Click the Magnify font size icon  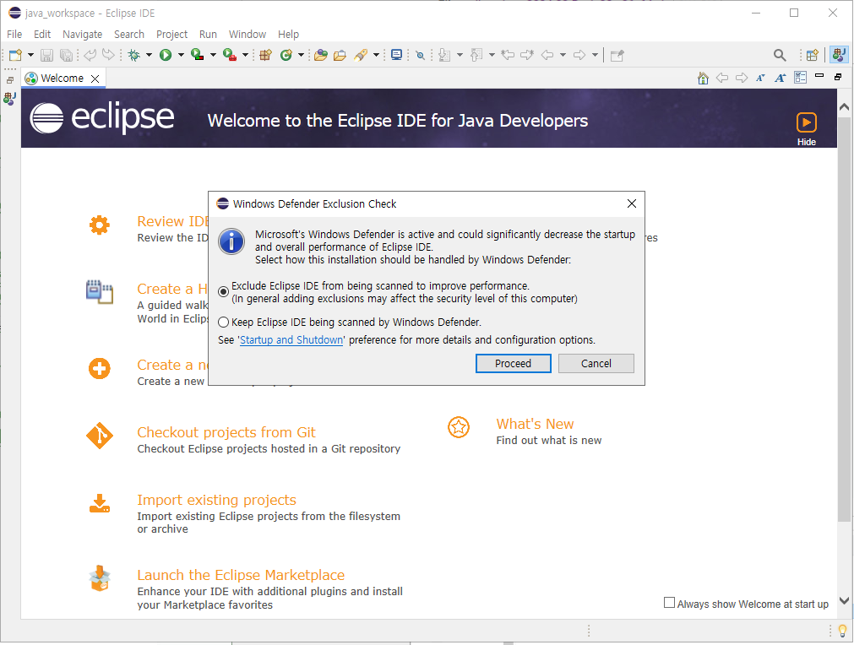coord(781,78)
